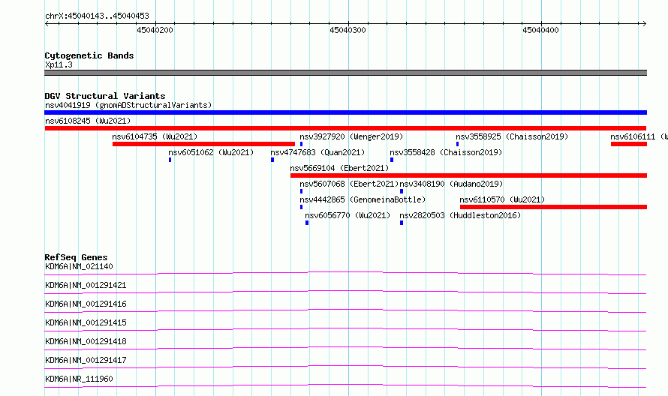Open the nsv6104735 (Wu2021) label
Screen dimensions: 668x396
pos(155,136)
